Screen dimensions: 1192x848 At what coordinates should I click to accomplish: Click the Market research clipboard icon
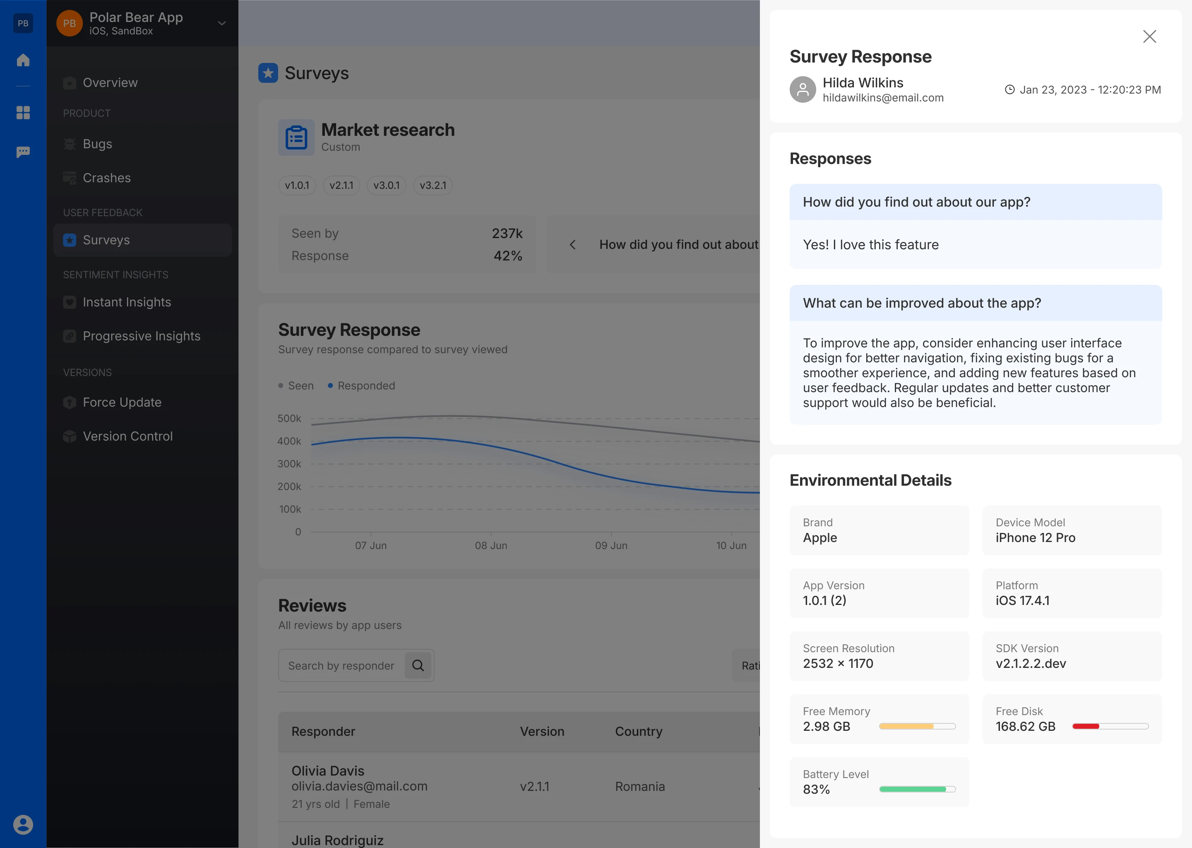point(296,137)
